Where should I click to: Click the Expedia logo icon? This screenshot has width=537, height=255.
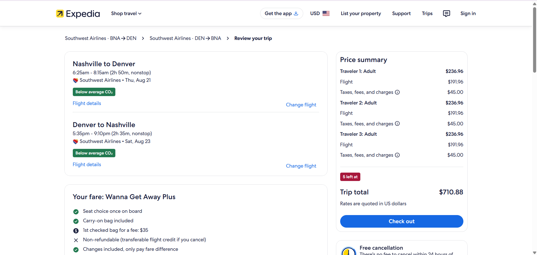60,14
